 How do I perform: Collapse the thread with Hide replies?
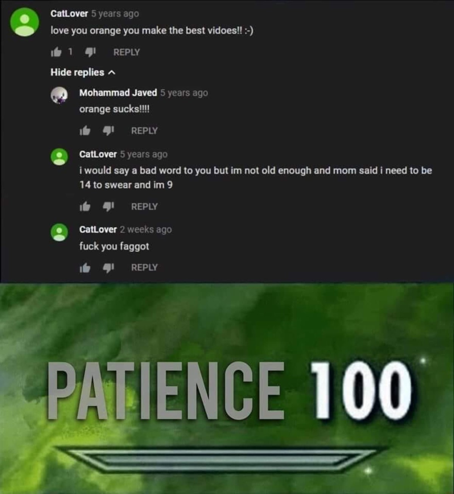click(83, 72)
